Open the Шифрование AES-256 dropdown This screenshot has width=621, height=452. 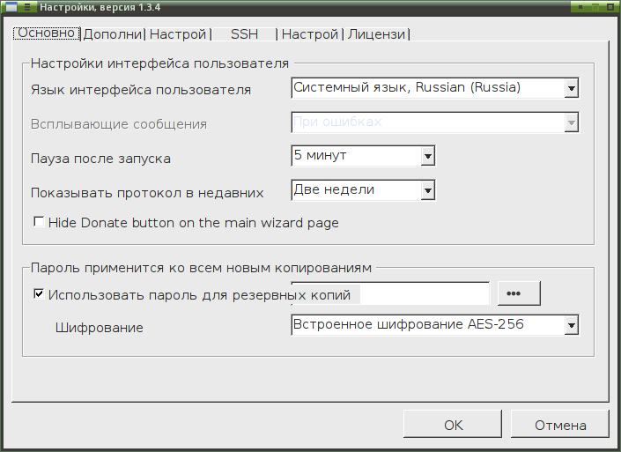[x=435, y=325]
